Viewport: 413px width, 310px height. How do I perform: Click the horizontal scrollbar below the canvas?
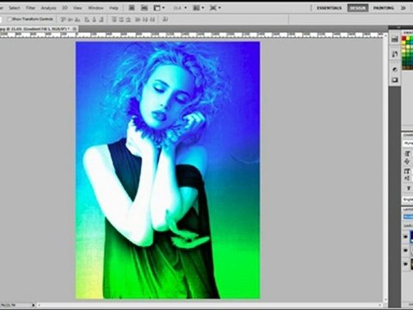click(209, 305)
